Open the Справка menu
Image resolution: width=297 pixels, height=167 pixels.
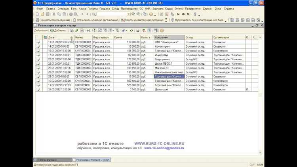point(229,9)
